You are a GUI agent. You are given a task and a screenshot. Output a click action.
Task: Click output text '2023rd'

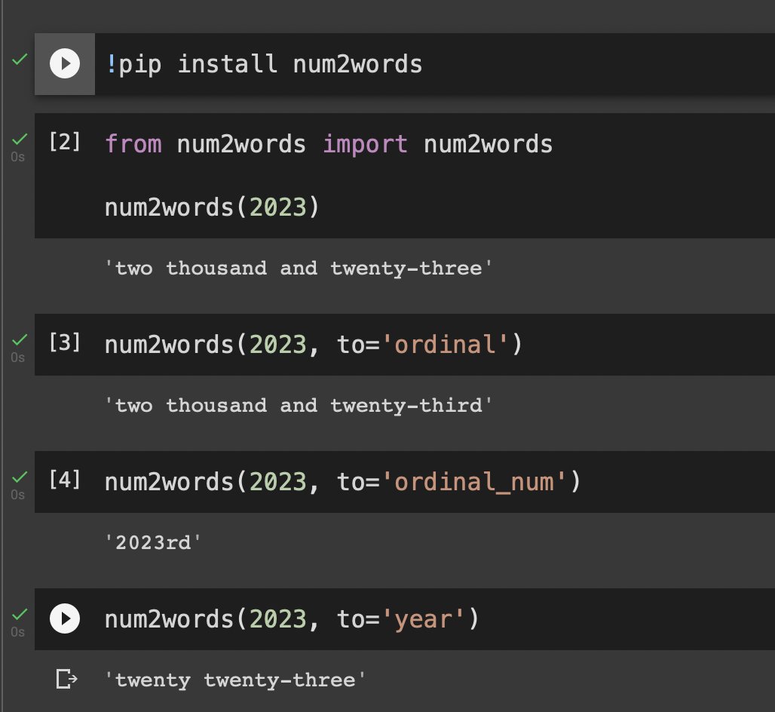tap(153, 543)
